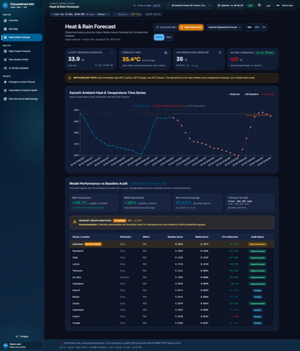Open Heat & Rain Forecast in sidebar

pos(21,37)
